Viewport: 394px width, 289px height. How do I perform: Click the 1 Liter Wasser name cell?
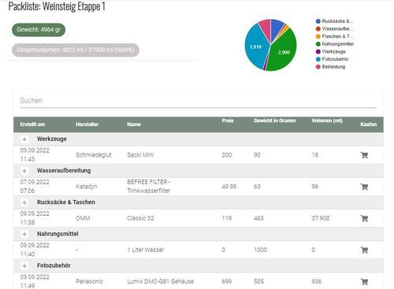pos(146,250)
